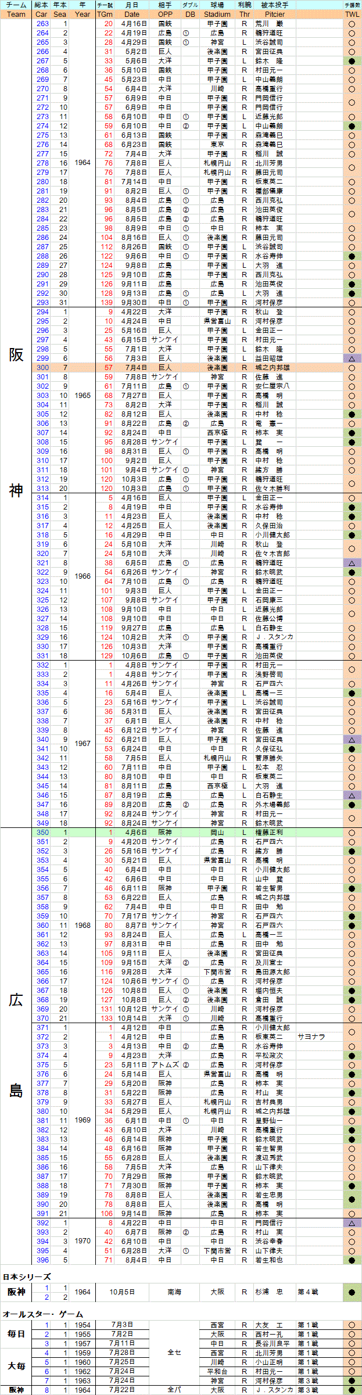This screenshot has height=1395, width=362.
Task: Click the 'Sea' column header
Action: [59, 15]
